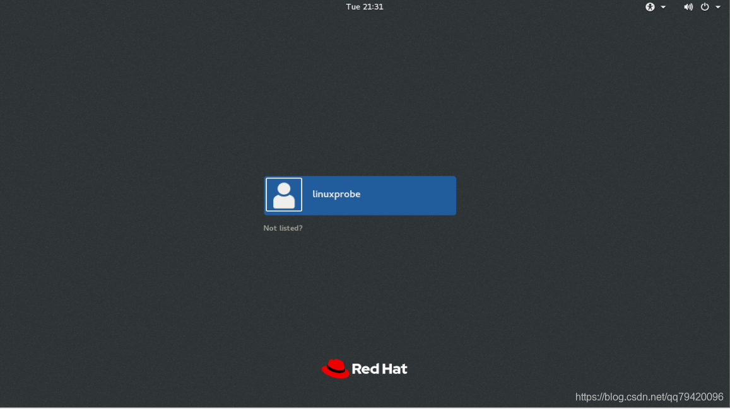Click the linuxprobe user avatar

[284, 195]
